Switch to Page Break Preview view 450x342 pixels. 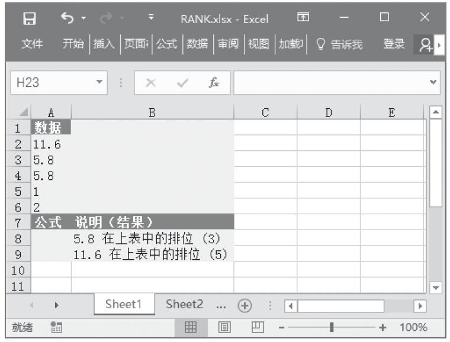tap(257, 327)
